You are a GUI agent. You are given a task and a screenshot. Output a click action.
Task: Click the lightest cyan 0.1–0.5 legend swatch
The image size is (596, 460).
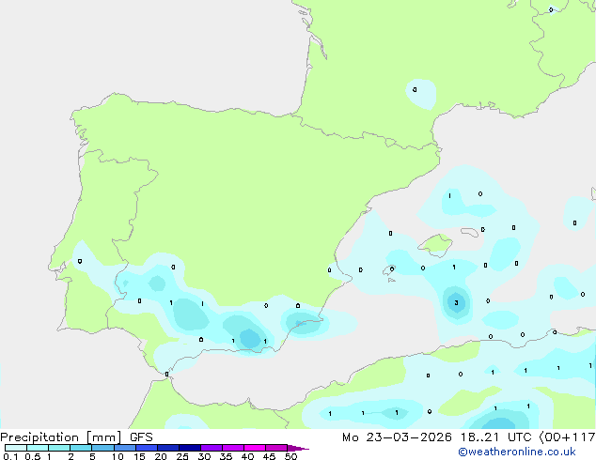pyautogui.click(x=16, y=448)
